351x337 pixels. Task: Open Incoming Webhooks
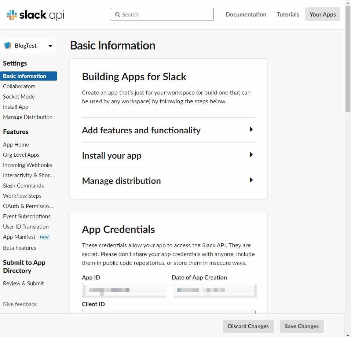[28, 165]
